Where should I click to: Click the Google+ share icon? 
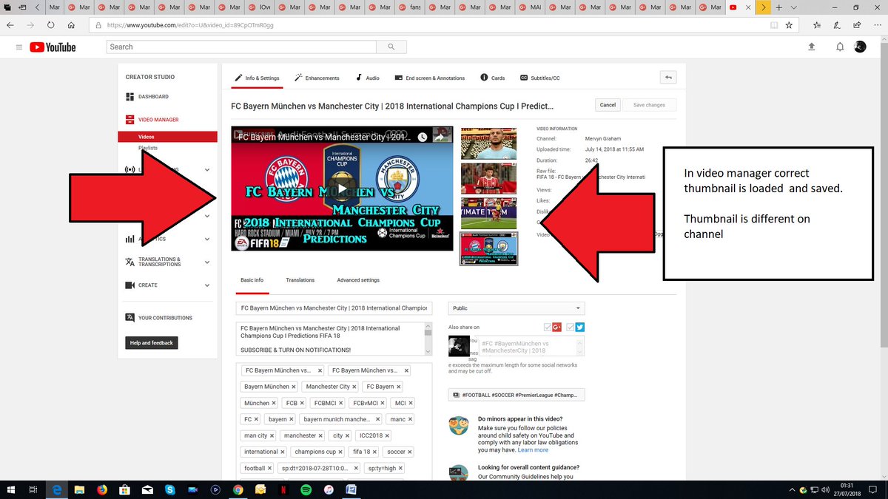click(x=557, y=327)
